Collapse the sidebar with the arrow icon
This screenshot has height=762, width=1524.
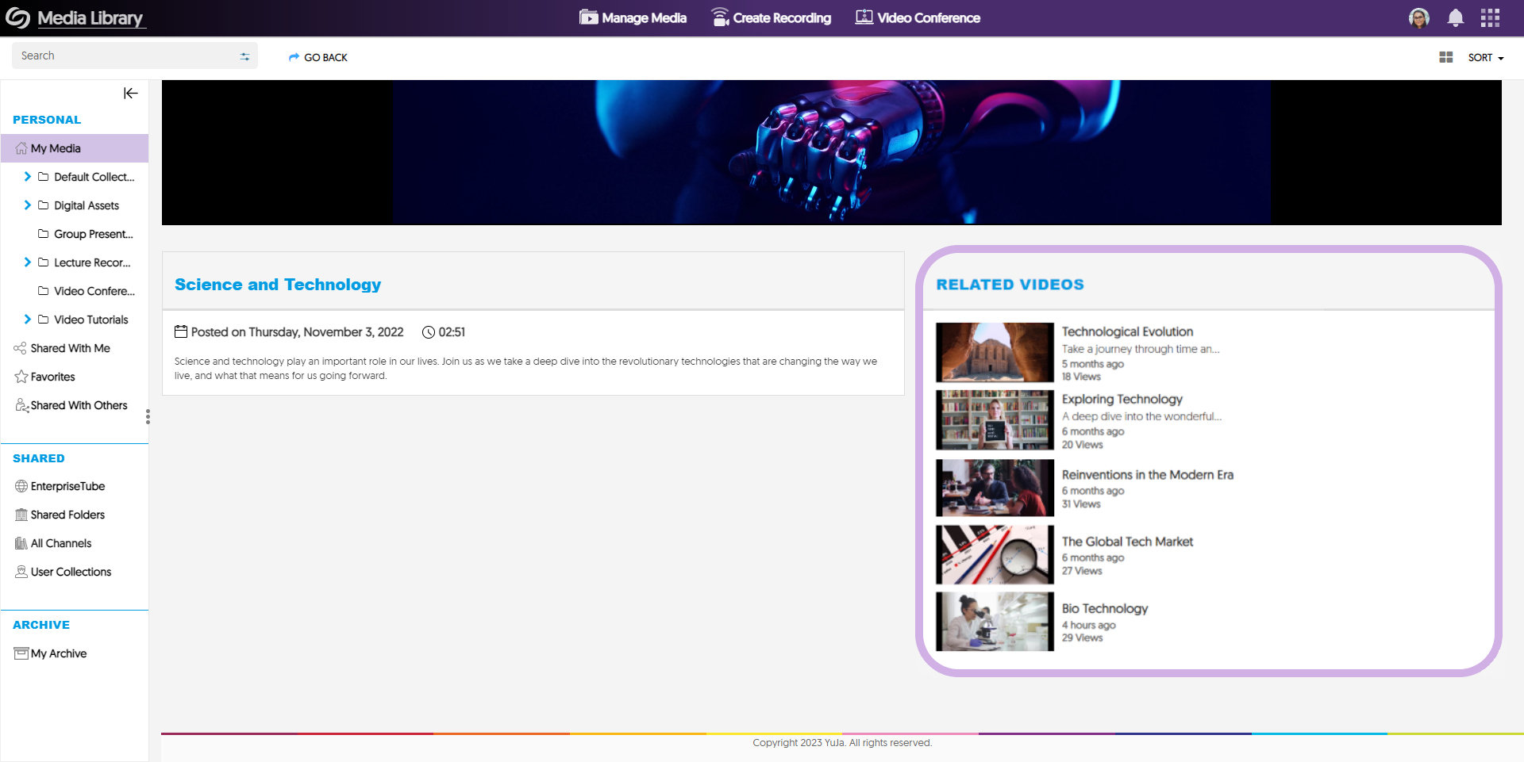131,94
